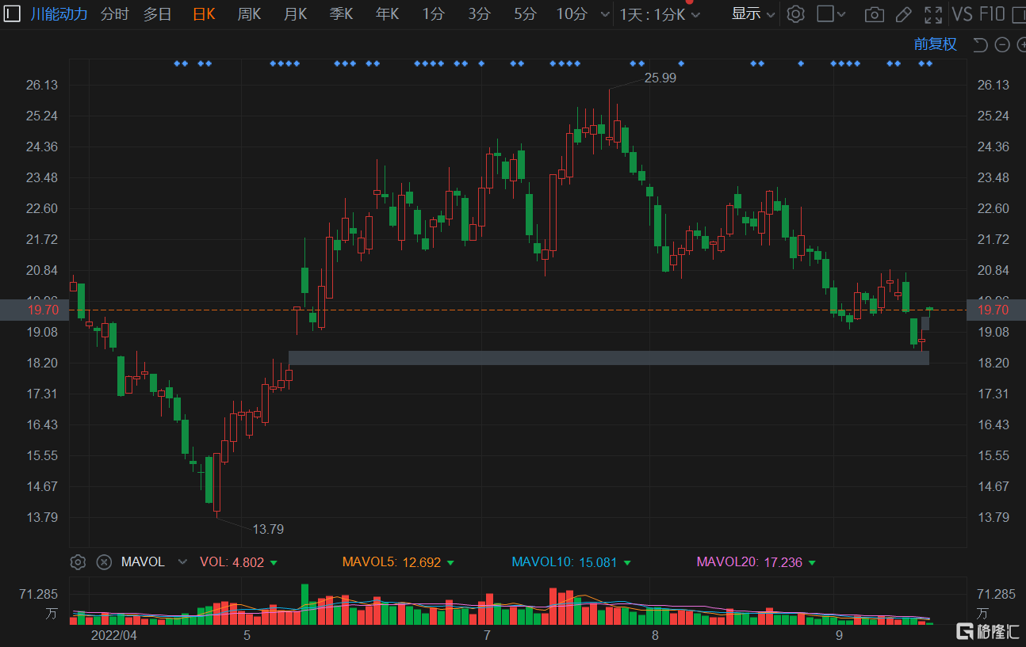Click the undo arrow icon
Screen dimensions: 1026x647
coord(980,45)
